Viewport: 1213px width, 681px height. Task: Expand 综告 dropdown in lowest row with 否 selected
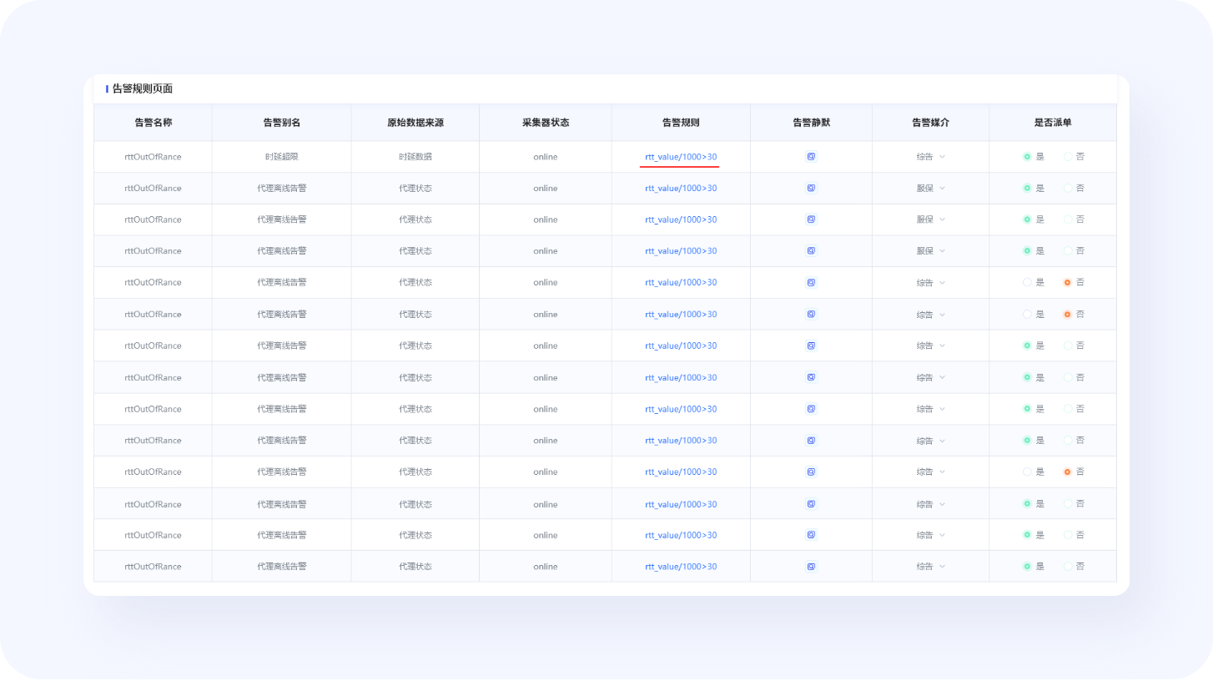pyautogui.click(x=931, y=472)
